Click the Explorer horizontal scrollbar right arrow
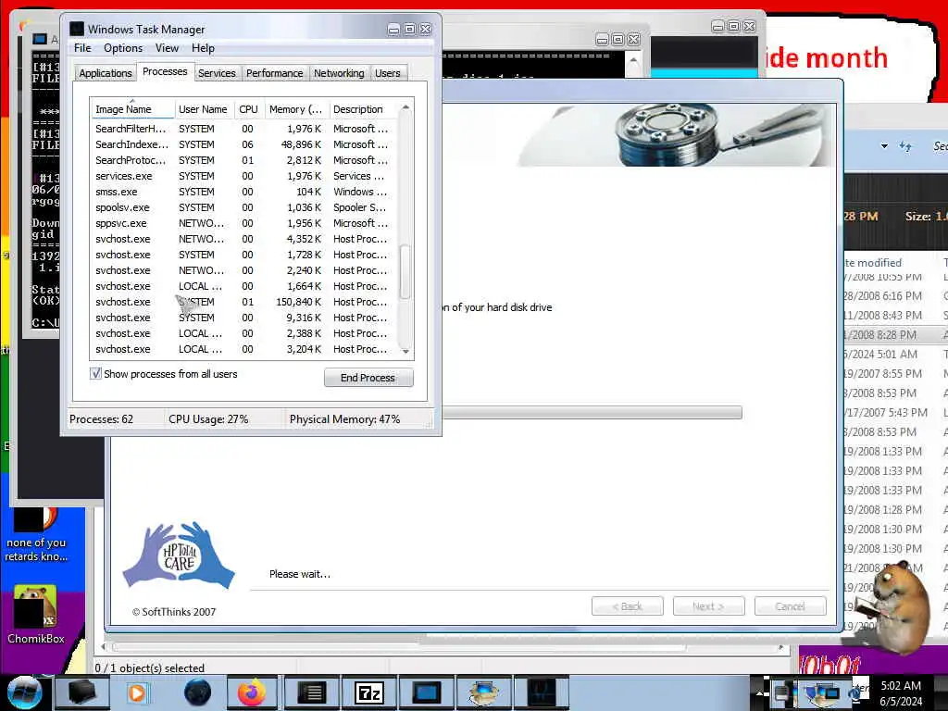 [x=781, y=647]
